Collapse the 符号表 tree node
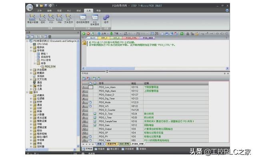The image size is (256, 160). click(31, 51)
